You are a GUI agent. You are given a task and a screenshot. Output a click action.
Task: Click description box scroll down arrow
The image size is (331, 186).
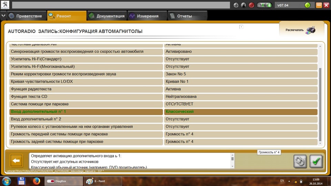point(232,166)
